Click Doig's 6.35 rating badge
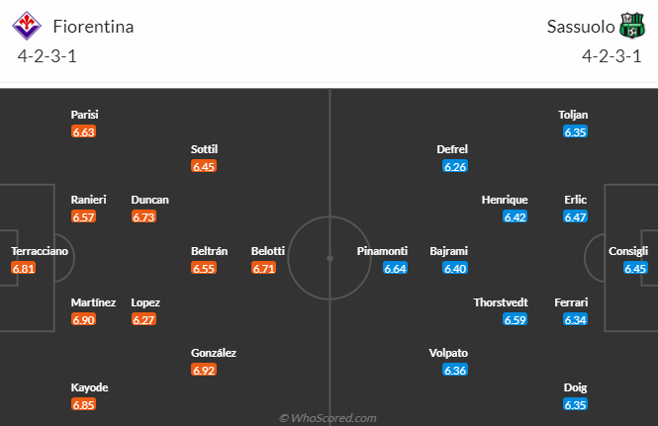Viewport: 658px width, 426px height. point(575,404)
